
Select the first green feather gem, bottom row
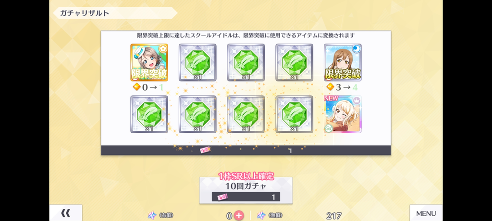coord(149,114)
